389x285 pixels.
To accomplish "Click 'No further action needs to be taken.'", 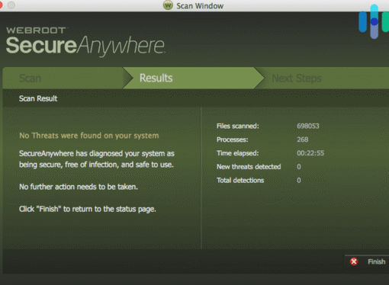I will click(x=79, y=187).
